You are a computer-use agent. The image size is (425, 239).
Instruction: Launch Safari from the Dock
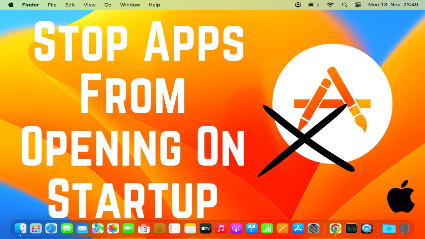51,228
